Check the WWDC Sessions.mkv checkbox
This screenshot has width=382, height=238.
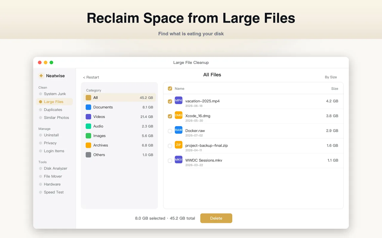click(170, 161)
